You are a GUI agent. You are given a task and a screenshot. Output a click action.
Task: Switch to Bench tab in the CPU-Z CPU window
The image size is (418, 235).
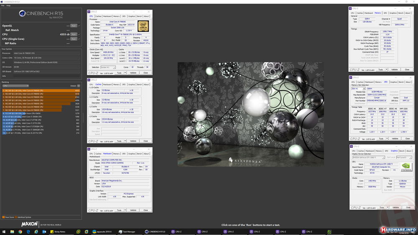click(140, 16)
